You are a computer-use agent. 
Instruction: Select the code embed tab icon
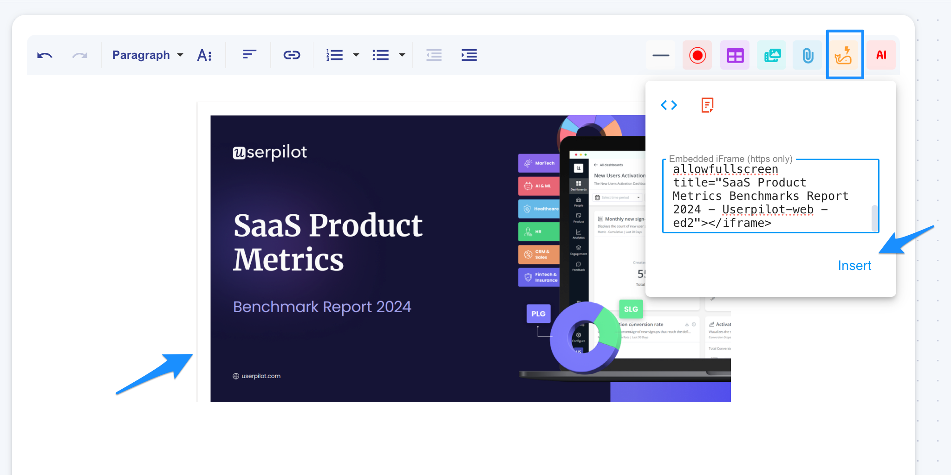pyautogui.click(x=669, y=105)
